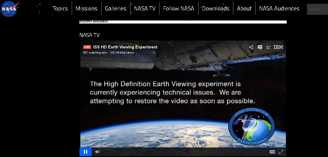Enter fullscreen mode on the video
This screenshot has width=328, height=157.
tap(281, 152)
